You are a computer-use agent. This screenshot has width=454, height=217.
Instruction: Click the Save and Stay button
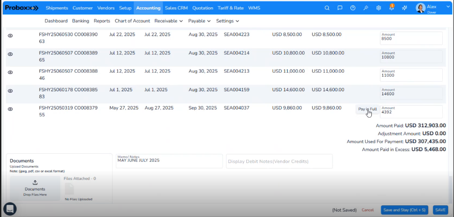point(403,210)
